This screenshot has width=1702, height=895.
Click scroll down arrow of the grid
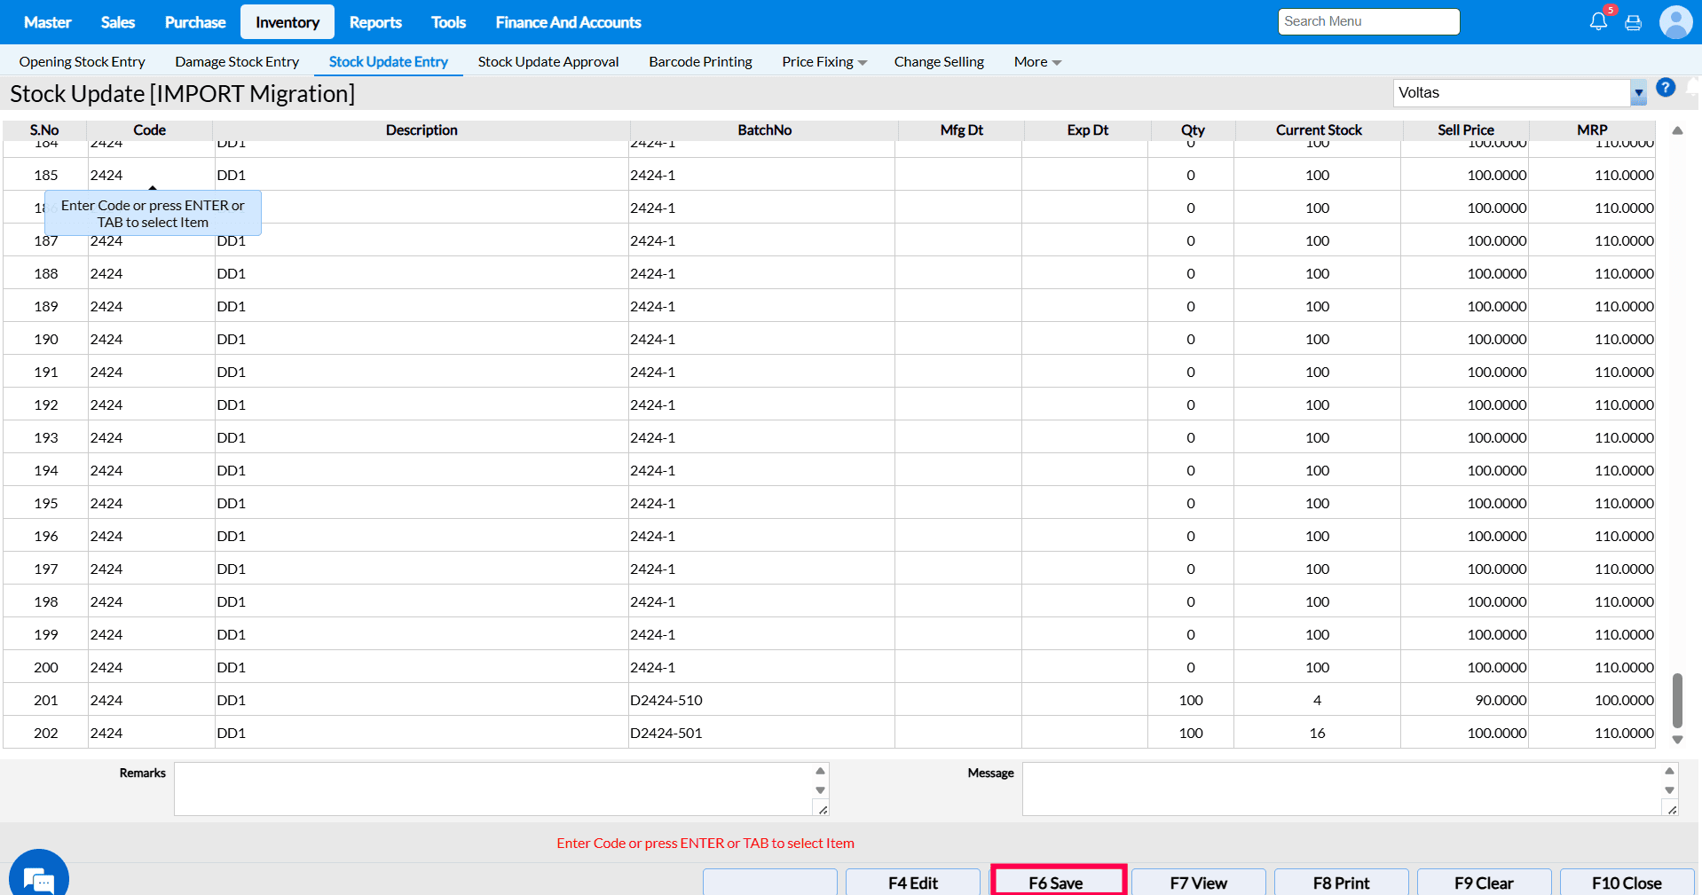click(1677, 740)
